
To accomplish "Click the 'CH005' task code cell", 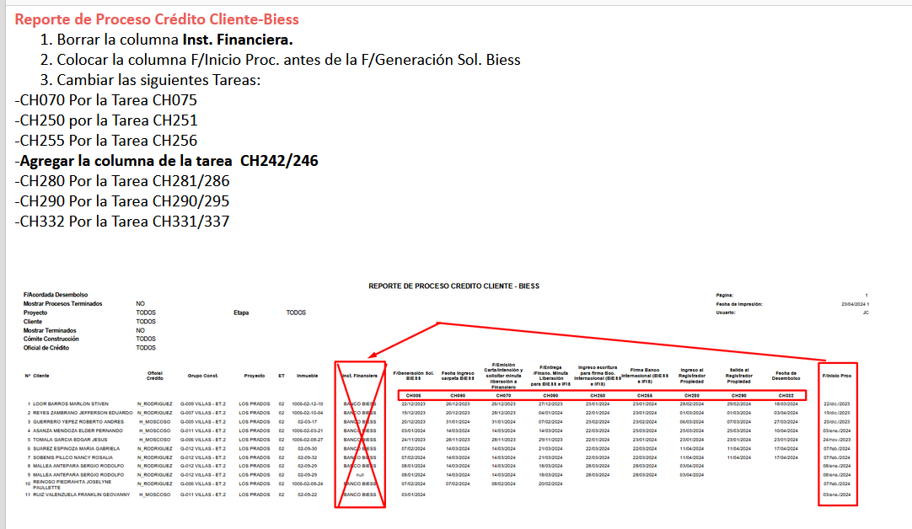I will click(414, 395).
